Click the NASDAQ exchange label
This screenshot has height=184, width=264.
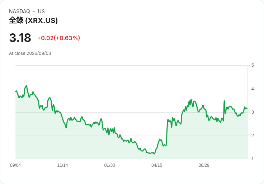[19, 11]
